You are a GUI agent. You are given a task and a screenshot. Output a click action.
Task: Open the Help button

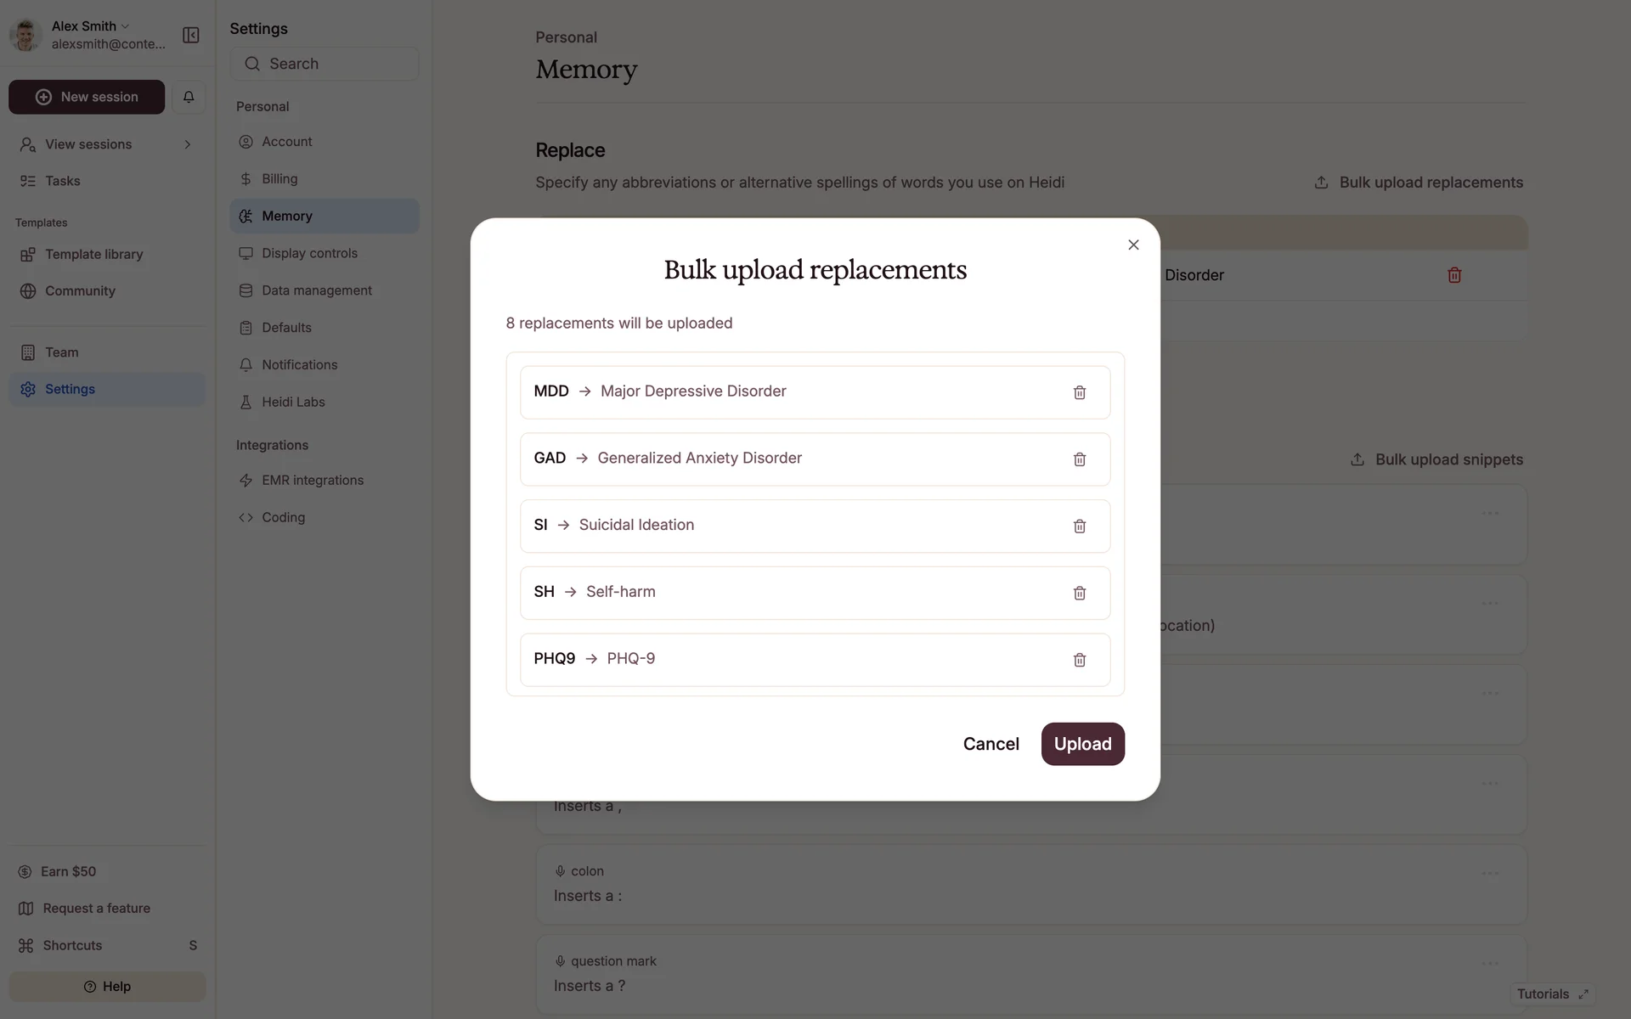(x=107, y=986)
